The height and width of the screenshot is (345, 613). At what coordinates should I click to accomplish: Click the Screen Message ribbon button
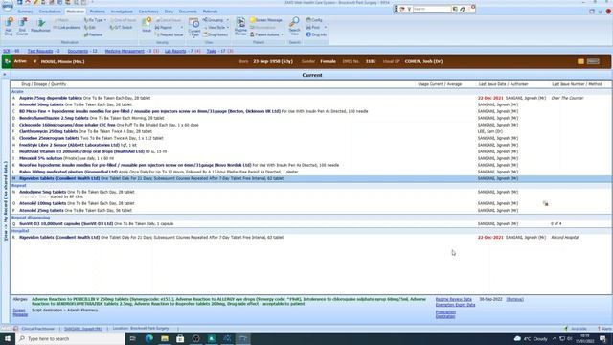click(266, 20)
